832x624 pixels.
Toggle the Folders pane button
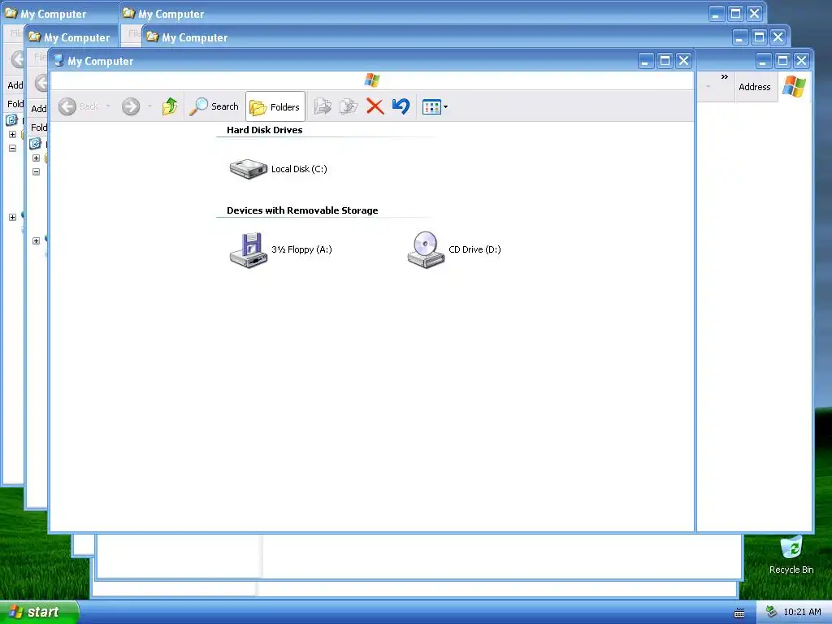point(275,106)
